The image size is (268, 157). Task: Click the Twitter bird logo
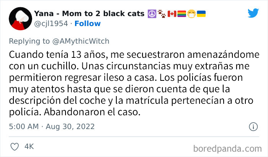[253, 13]
